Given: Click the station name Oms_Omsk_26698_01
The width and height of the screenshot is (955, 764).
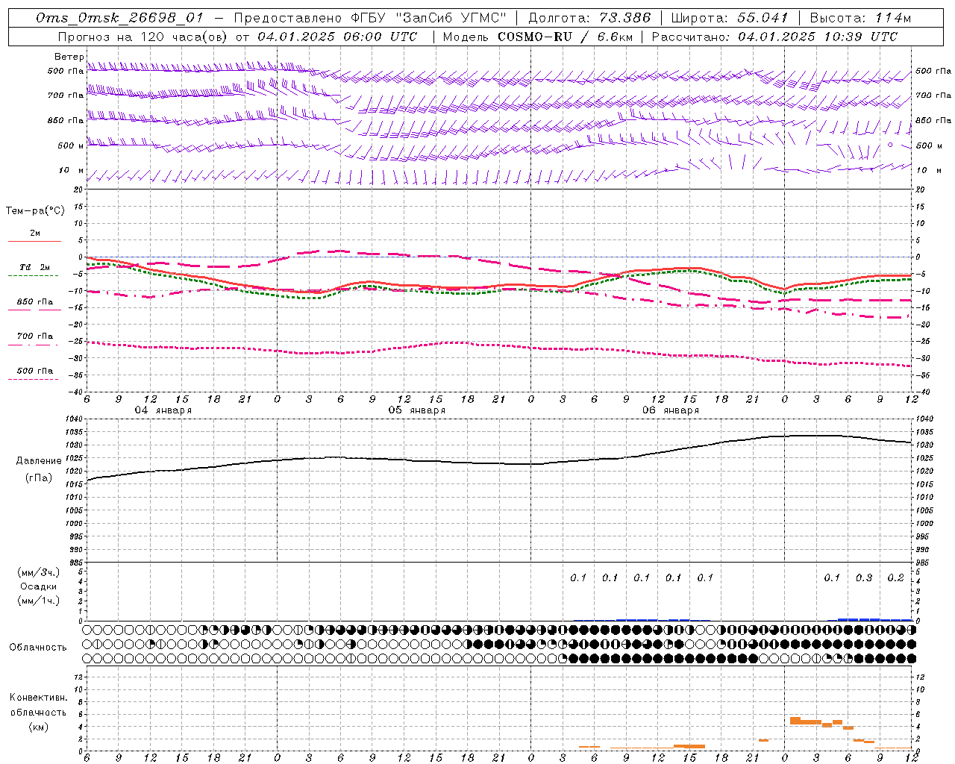Looking at the screenshot, I should click(x=119, y=18).
